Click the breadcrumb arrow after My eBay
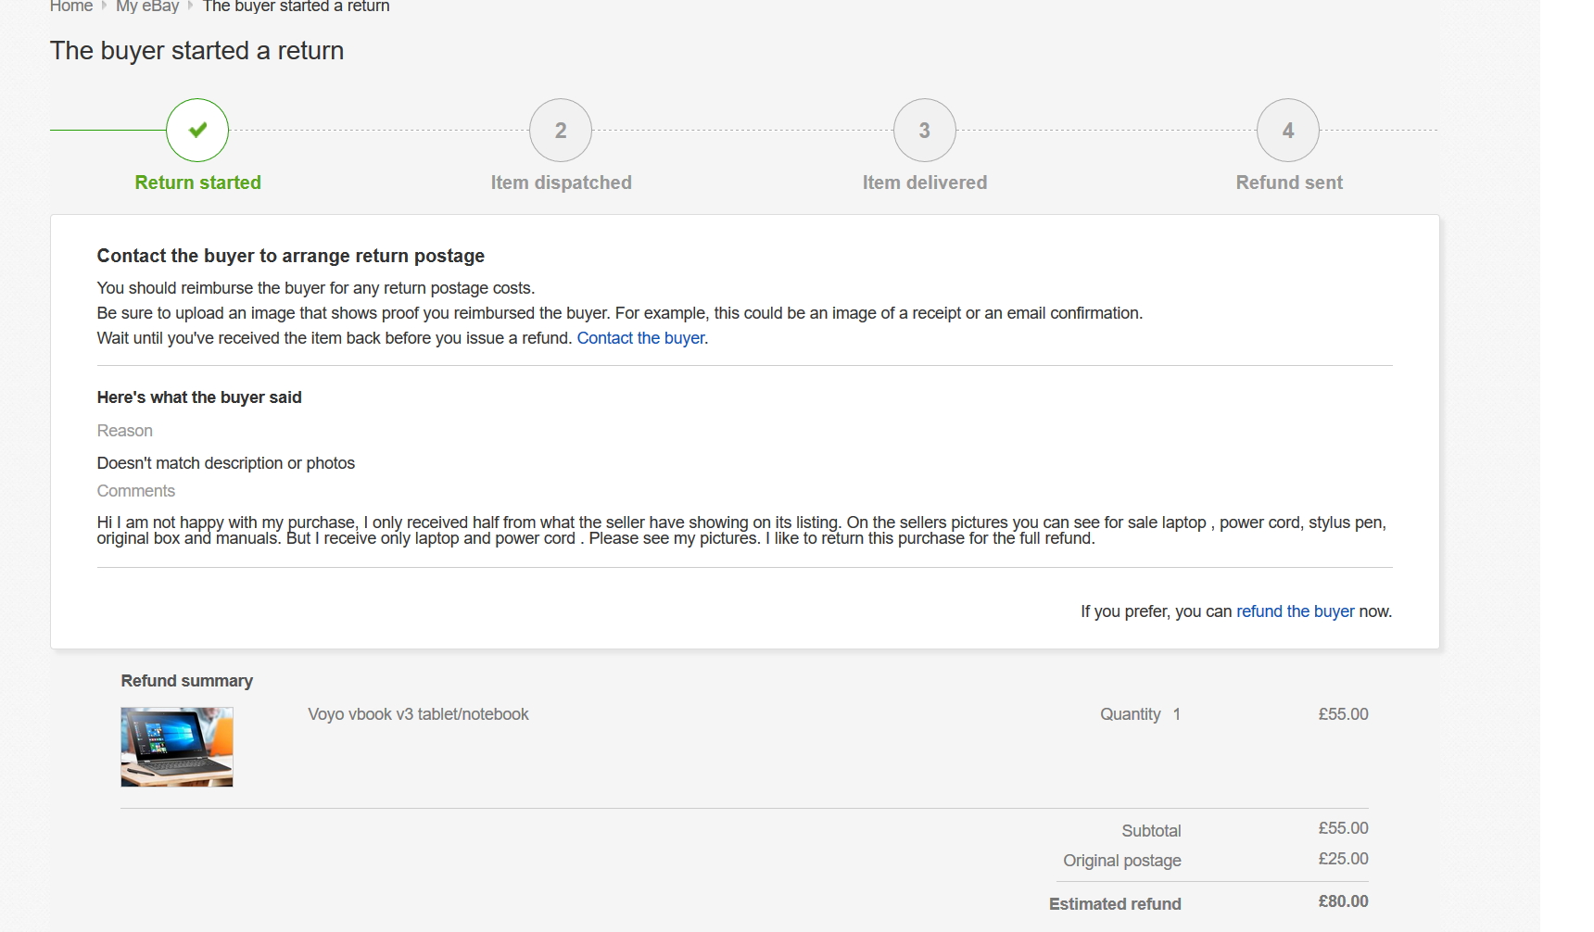Screen dimensions: 1594x932 click(191, 6)
